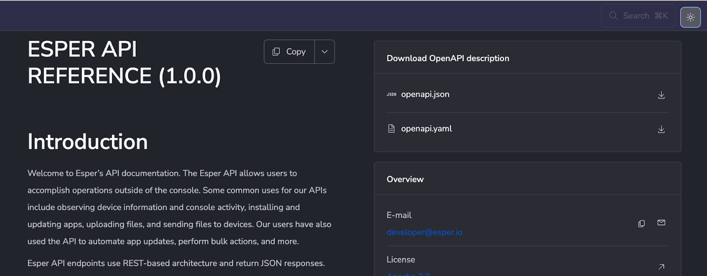The height and width of the screenshot is (276, 707).
Task: Focus the Search input field
Action: click(639, 16)
